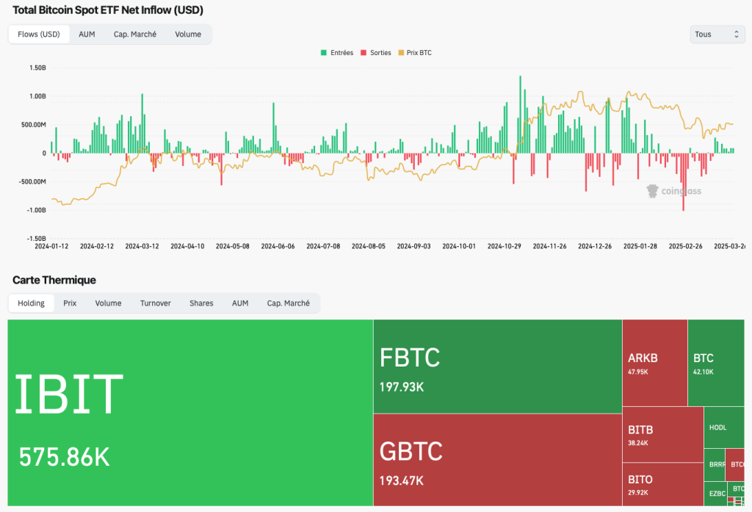The height and width of the screenshot is (512, 752).
Task: Click the '-1.50B' y-axis label
Action: tap(37, 239)
